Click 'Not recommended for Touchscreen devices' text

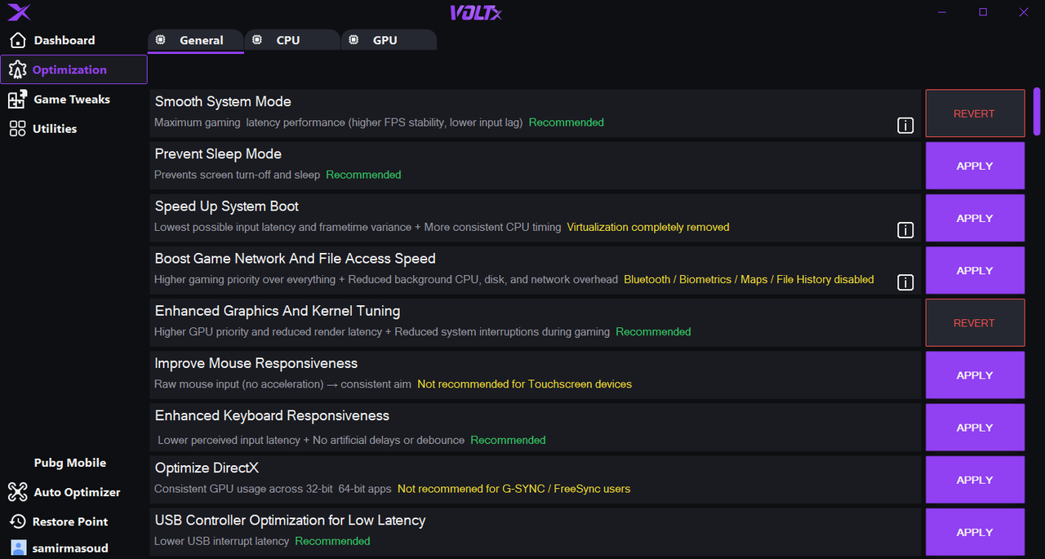pyautogui.click(x=524, y=384)
